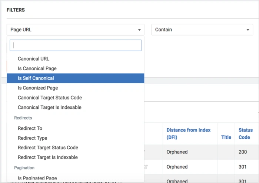Screen dimensions: 259x183
Task: Choose Canonical Target Is Indexable
Action: point(49,107)
